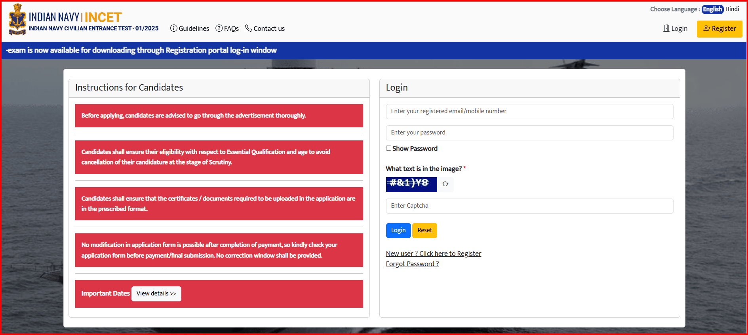The height and width of the screenshot is (335, 748).
Task: Click the Login door icon in header
Action: tap(666, 28)
